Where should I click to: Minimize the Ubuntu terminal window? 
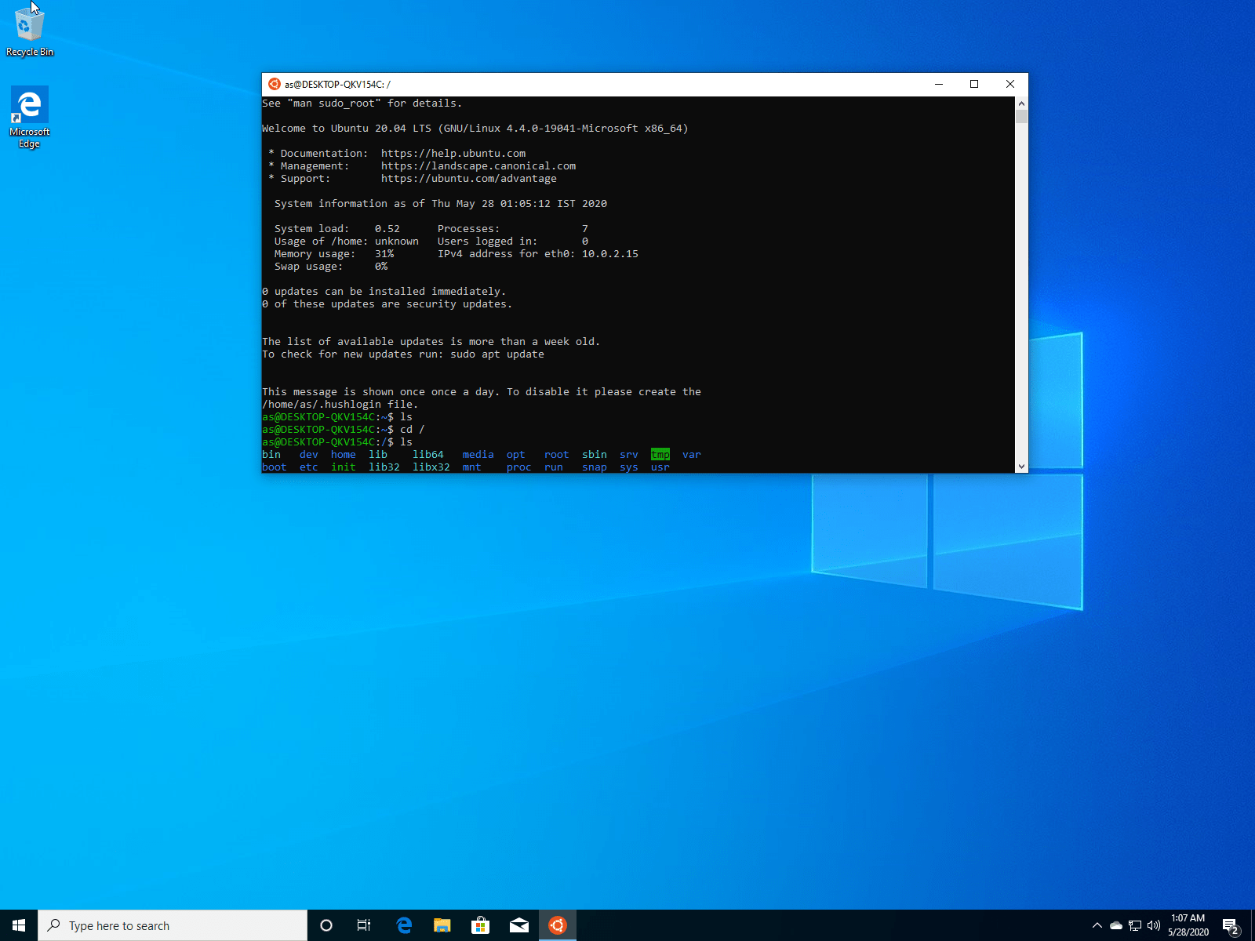[939, 84]
